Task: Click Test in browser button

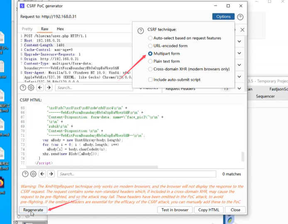Action: [175, 210]
